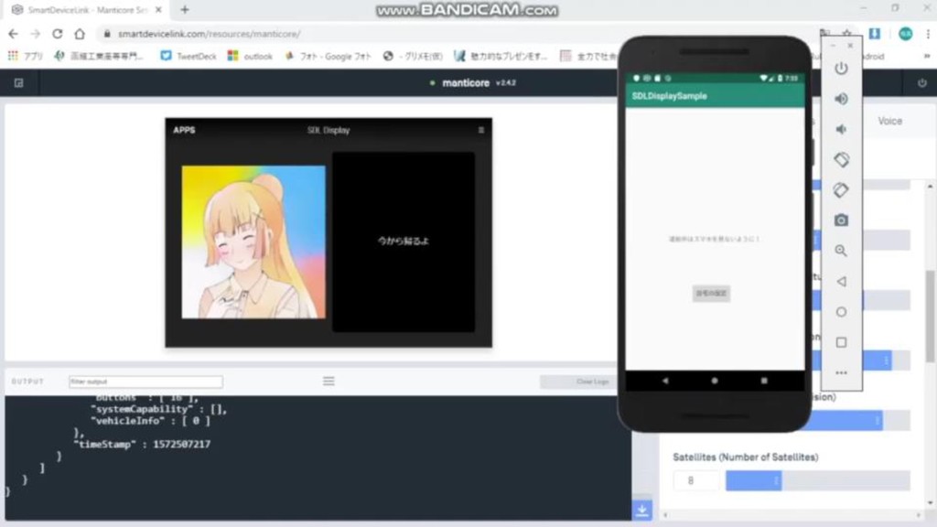The height and width of the screenshot is (527, 937).
Task: Lower volume in emulator toolbar
Action: pos(841,129)
